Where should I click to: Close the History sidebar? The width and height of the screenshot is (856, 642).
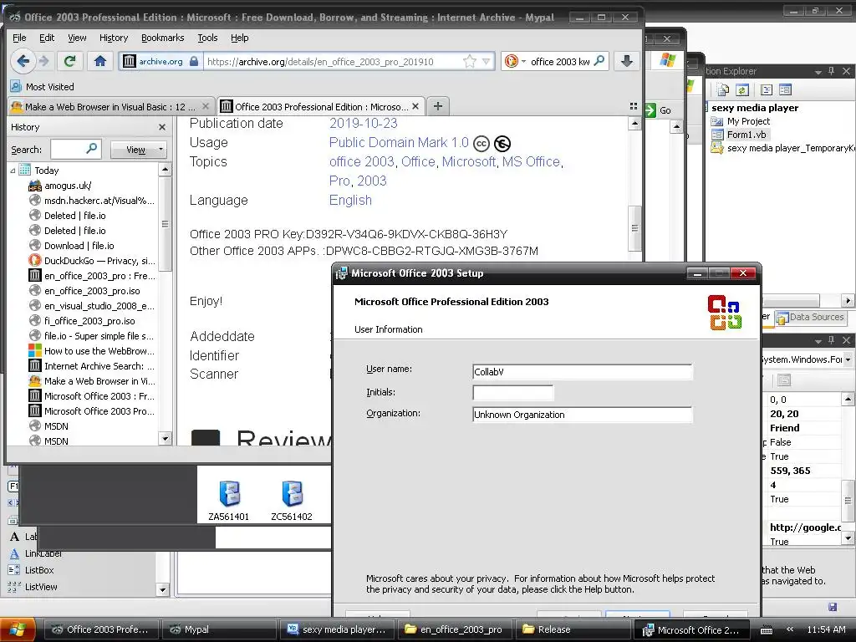point(162,127)
